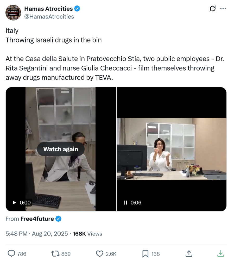Screen dimensions: 228x261
Task: Click the right video thumbnail of woman at desk
Action: pyautogui.click(x=171, y=149)
